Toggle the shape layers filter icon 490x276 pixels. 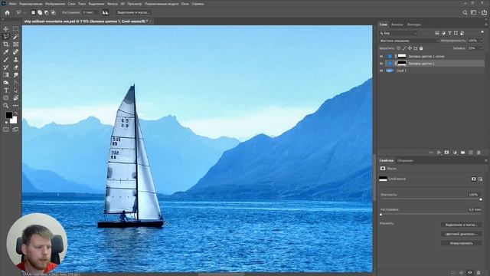456,33
